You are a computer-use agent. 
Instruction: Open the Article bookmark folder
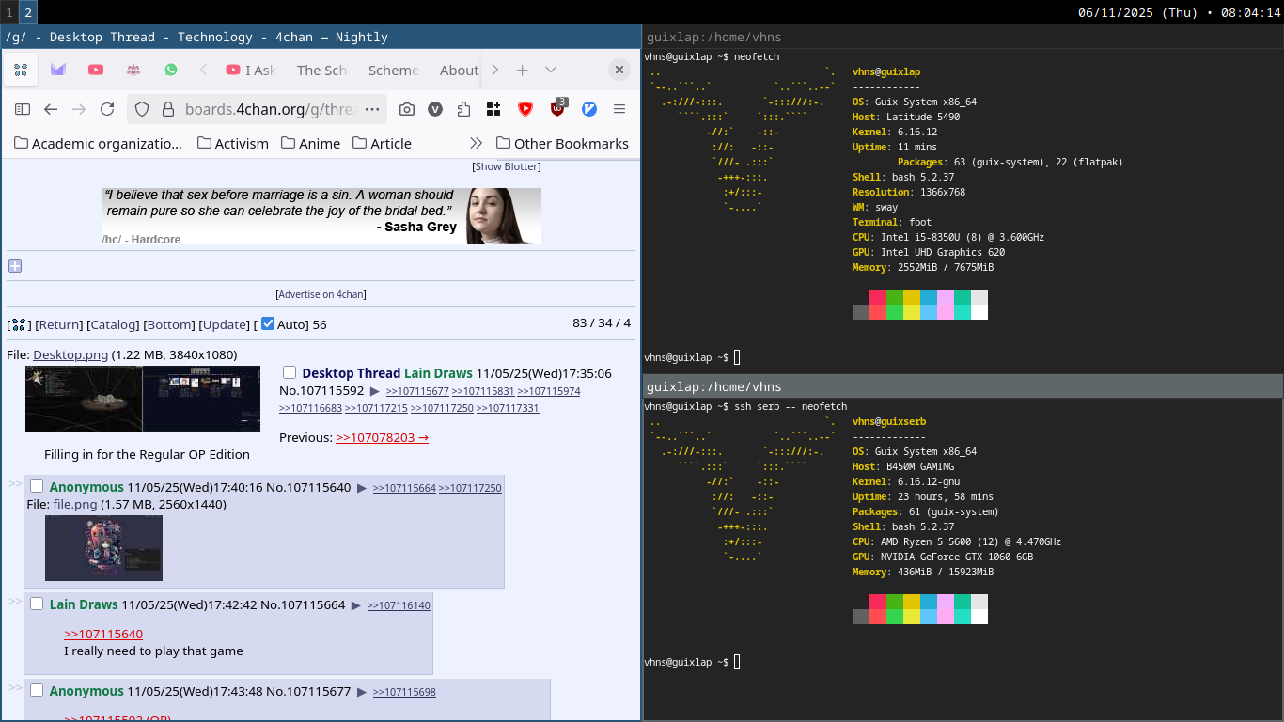[382, 143]
